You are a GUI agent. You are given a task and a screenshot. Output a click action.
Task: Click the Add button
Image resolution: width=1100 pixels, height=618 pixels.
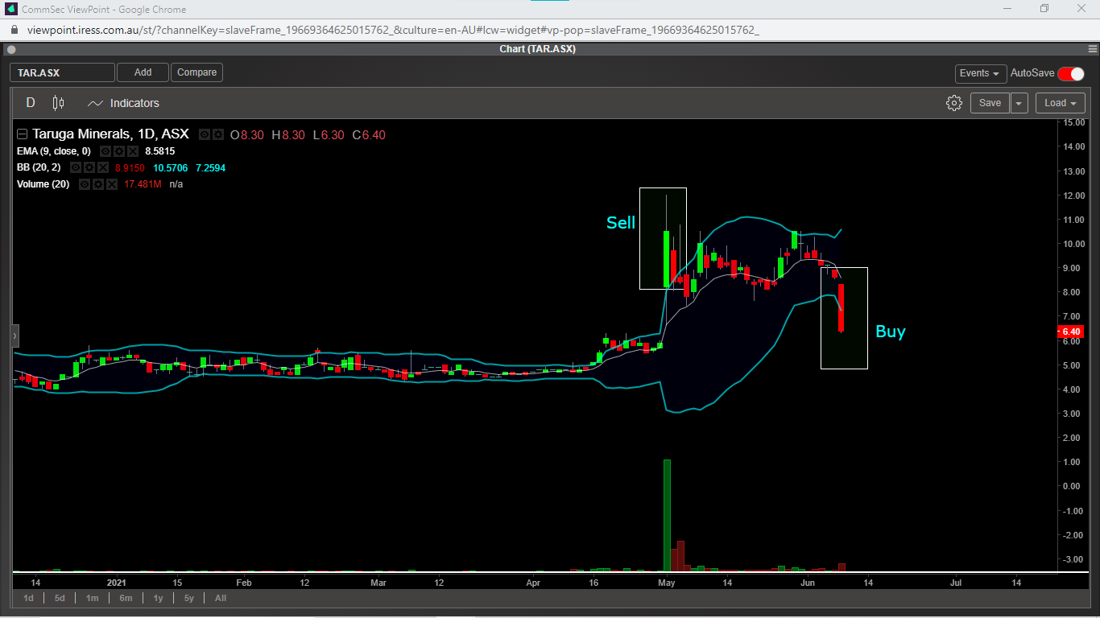pyautogui.click(x=143, y=72)
